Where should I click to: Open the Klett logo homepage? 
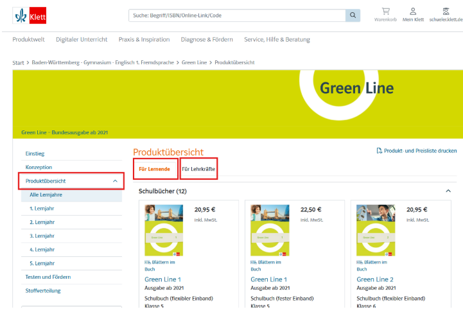click(30, 15)
